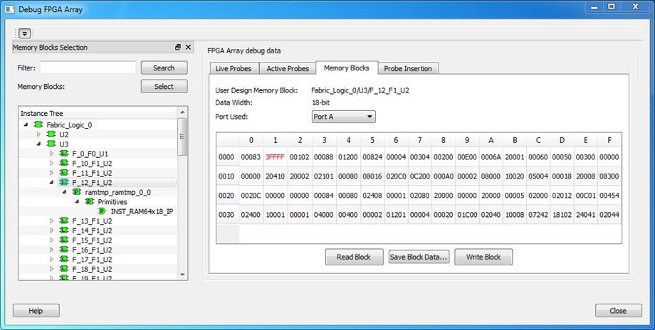The height and width of the screenshot is (330, 655).
Task: Expand the F_13_F1_U2 tree node
Action: [51, 221]
